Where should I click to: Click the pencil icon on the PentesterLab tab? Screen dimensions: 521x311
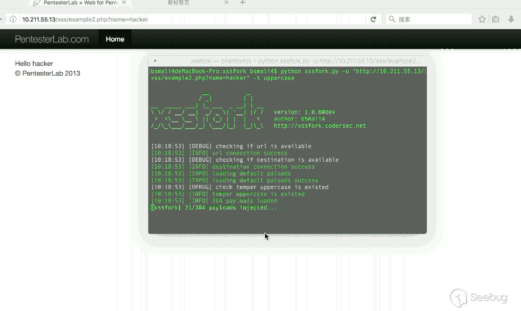[x=37, y=3]
